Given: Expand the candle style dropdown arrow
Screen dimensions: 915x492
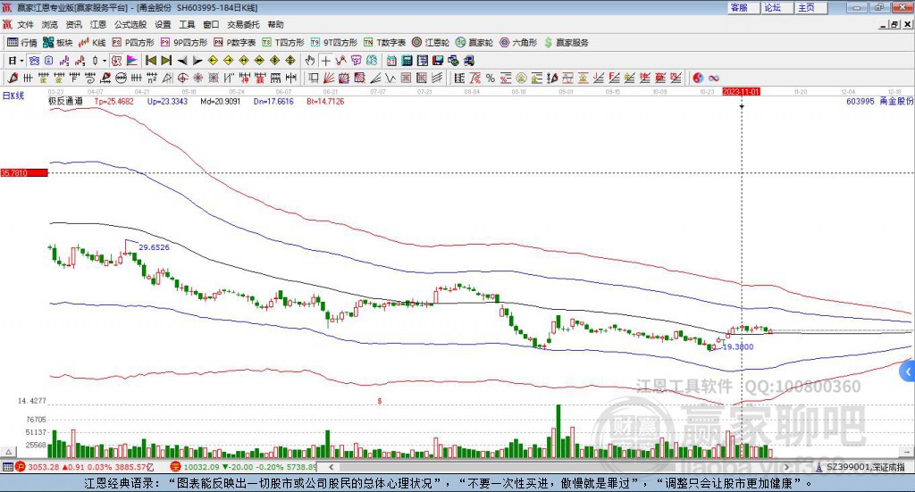Looking at the screenshot, I should [x=105, y=61].
